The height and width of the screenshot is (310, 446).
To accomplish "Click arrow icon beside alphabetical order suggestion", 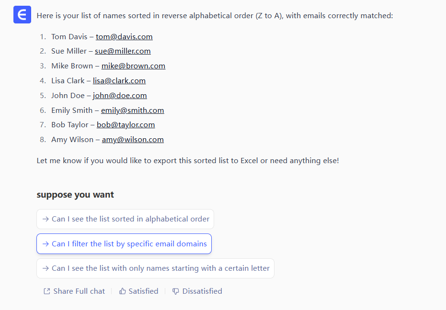I will pos(46,219).
